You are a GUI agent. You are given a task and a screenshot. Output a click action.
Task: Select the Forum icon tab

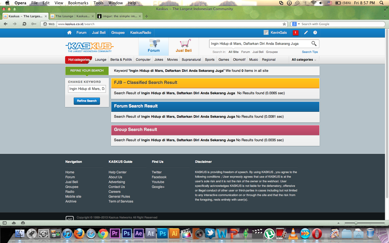click(154, 46)
